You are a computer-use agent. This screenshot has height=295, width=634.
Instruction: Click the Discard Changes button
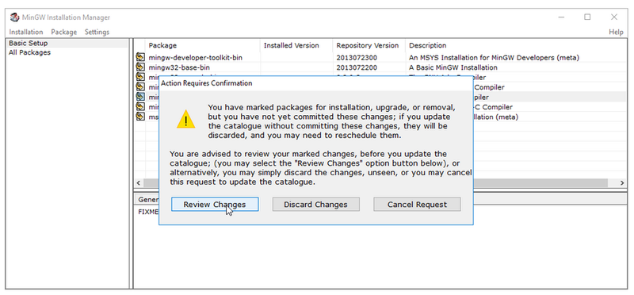point(315,205)
